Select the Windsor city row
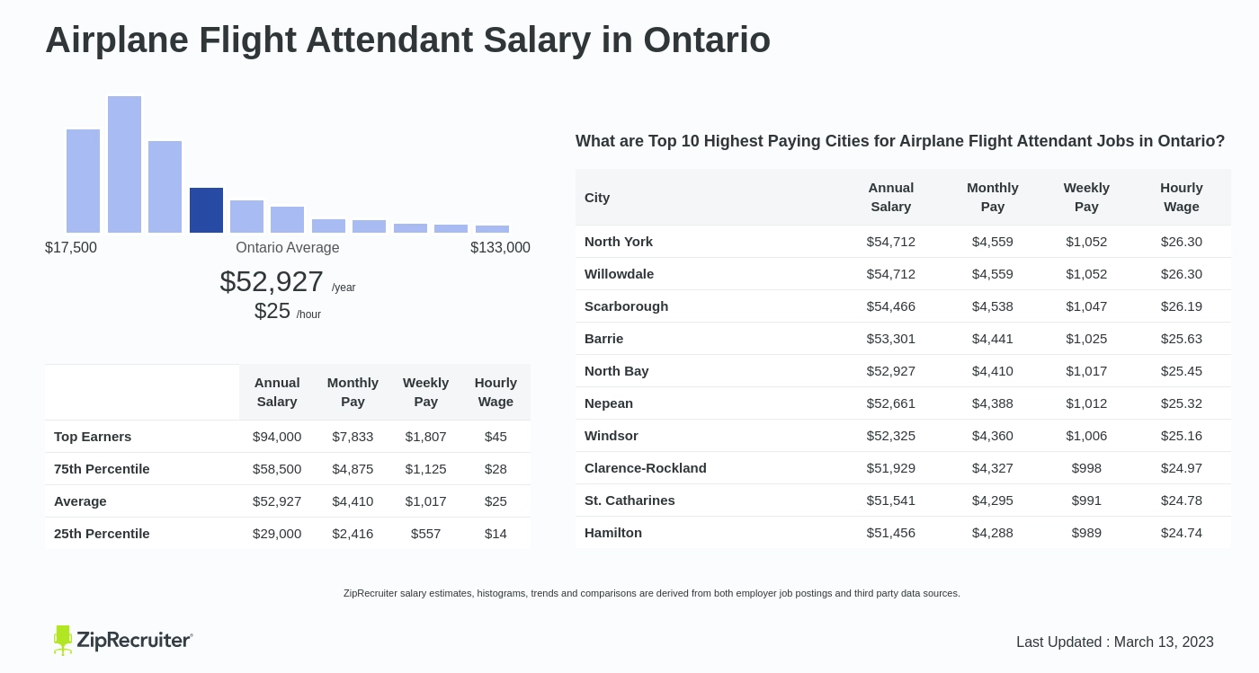The image size is (1259, 673). [x=904, y=436]
